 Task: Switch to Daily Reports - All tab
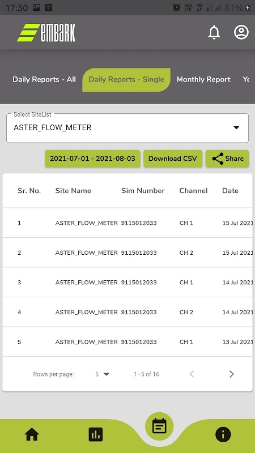(44, 79)
